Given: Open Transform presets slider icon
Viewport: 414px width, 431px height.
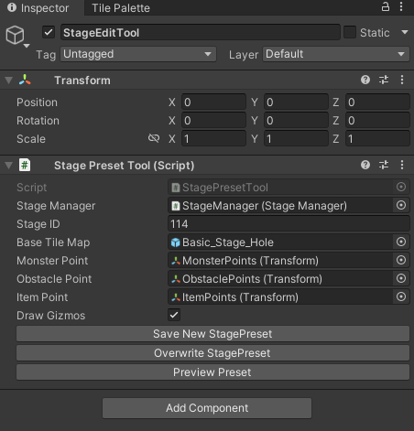Looking at the screenshot, I should click(x=384, y=80).
